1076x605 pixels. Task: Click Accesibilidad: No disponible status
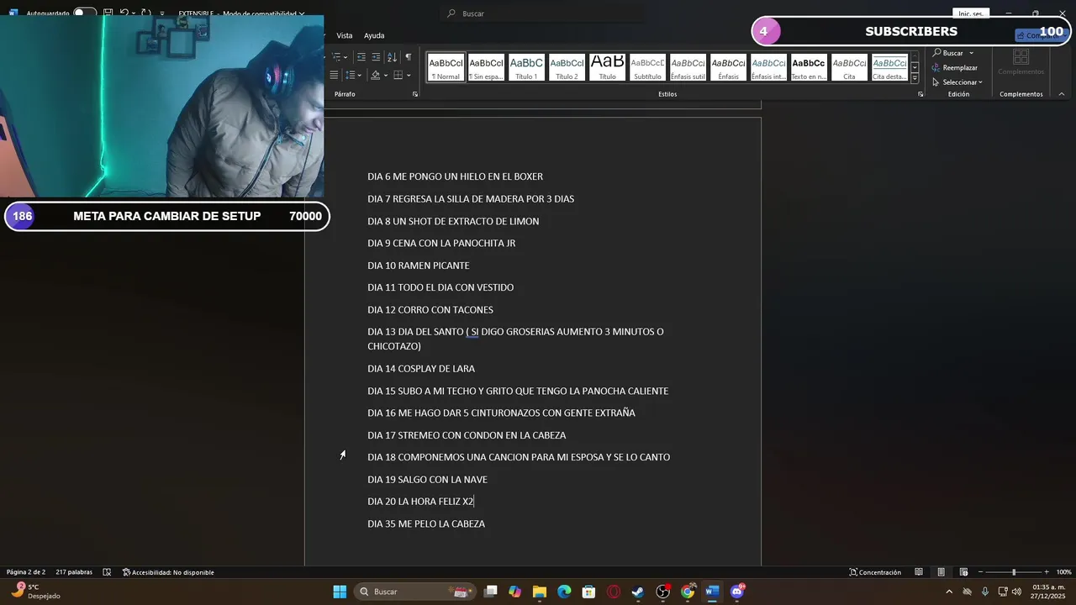point(168,572)
